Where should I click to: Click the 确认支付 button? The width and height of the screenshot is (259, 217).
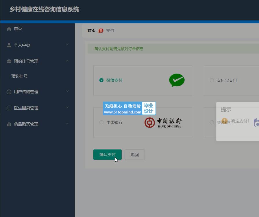(107, 155)
